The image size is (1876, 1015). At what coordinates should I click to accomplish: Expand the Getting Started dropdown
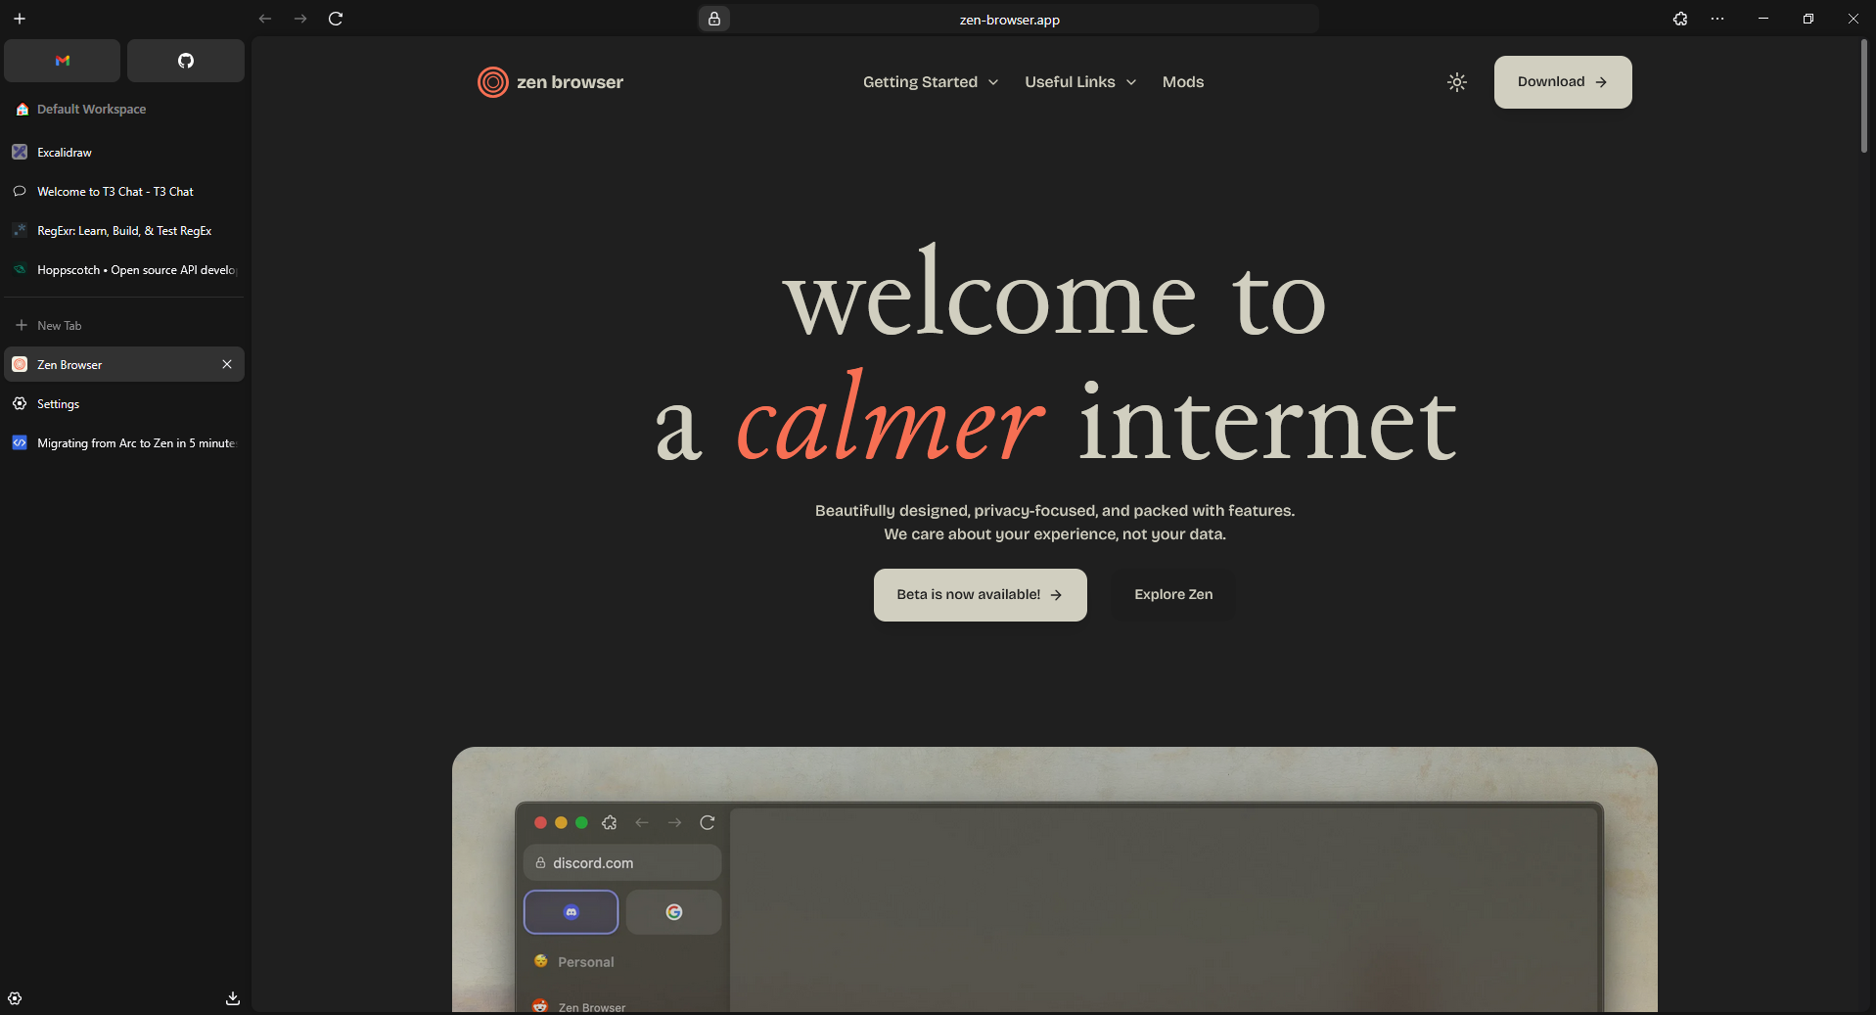coord(931,82)
